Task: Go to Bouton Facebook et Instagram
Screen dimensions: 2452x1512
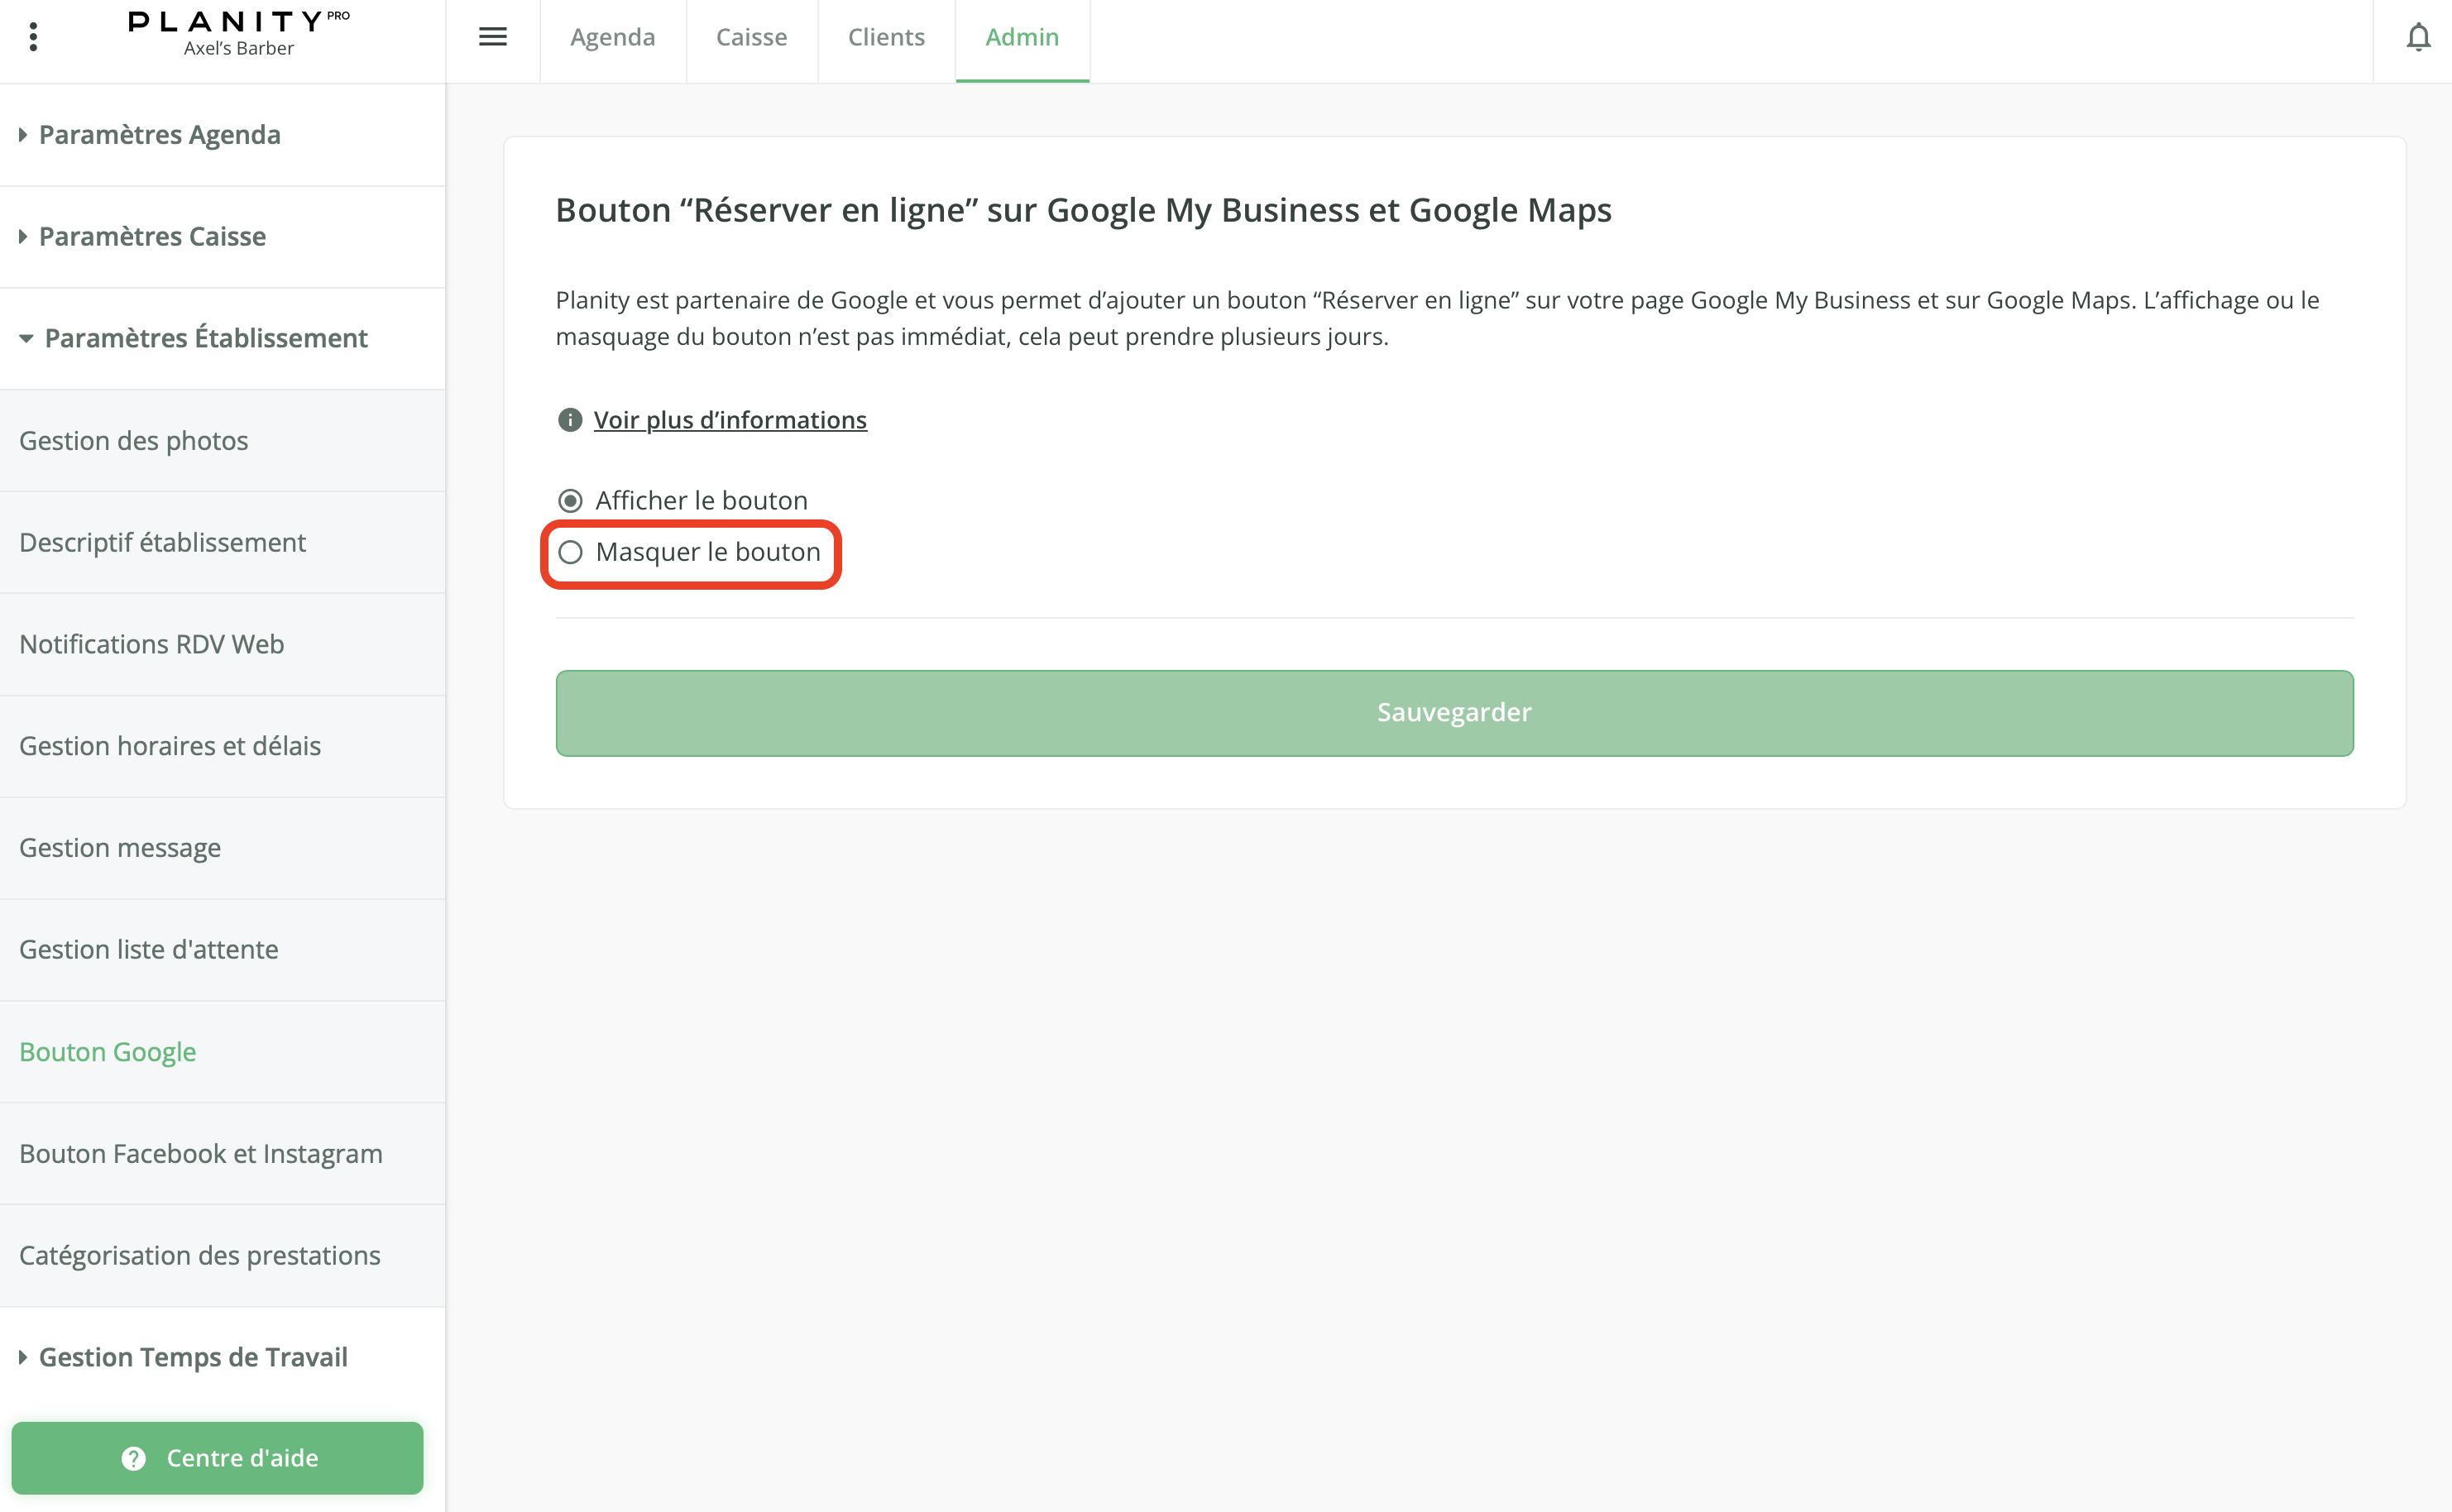Action: 200,1153
